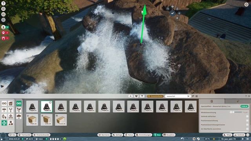Switch to the brush settings panel tab

[x=238, y=101]
